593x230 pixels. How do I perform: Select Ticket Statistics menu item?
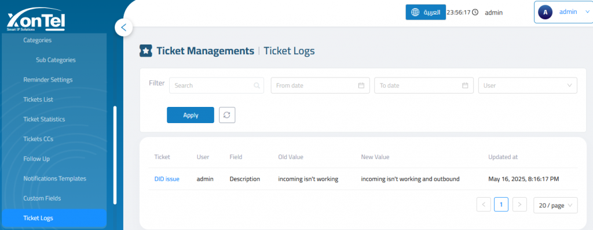click(44, 119)
